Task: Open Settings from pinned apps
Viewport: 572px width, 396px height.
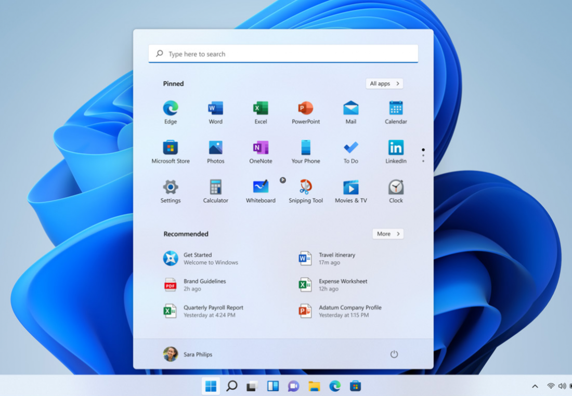Action: [x=171, y=191]
